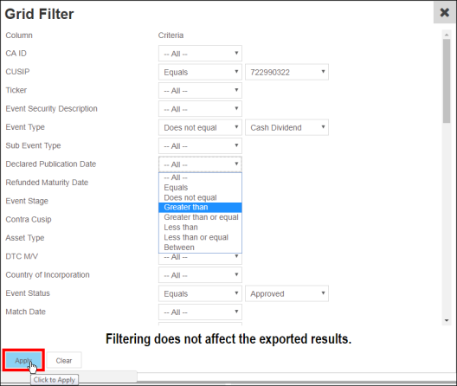Viewport: 457px width, 386px height.
Task: Choose 'Does not equal' in open list
Action: pos(200,197)
